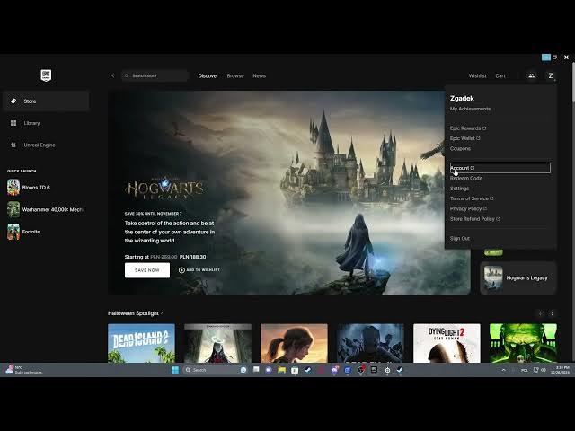Open the Cart link
Screen dimensions: 575x431
coord(500,75)
